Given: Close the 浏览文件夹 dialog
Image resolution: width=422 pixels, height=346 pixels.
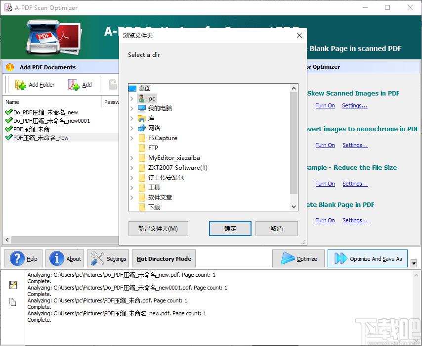Looking at the screenshot, I should (x=299, y=35).
